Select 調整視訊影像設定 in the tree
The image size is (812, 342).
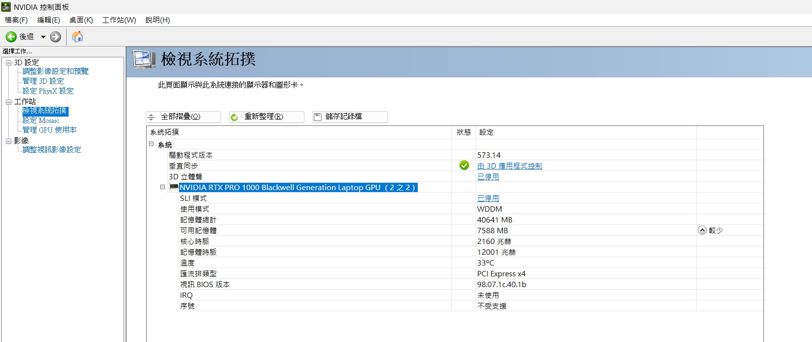click(x=52, y=150)
